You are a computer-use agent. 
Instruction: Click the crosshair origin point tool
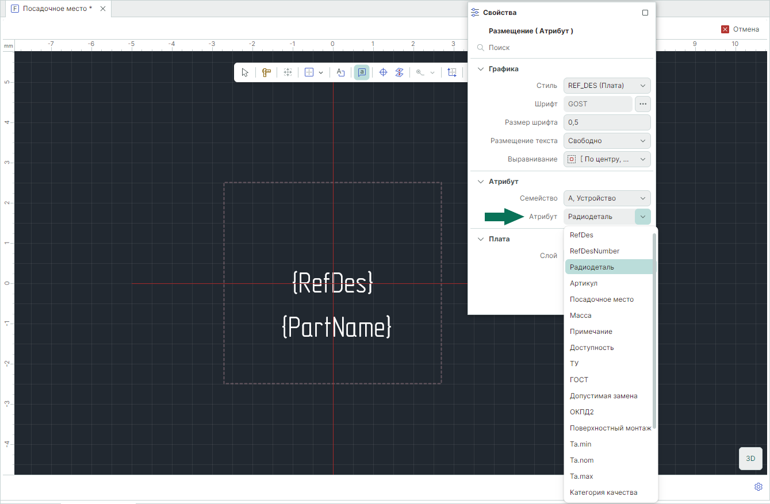tap(383, 72)
